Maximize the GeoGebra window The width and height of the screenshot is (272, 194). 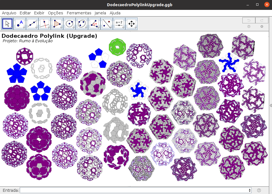257,5
